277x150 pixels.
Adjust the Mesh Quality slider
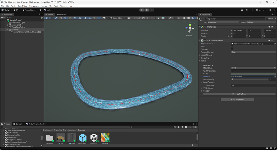click(232, 79)
